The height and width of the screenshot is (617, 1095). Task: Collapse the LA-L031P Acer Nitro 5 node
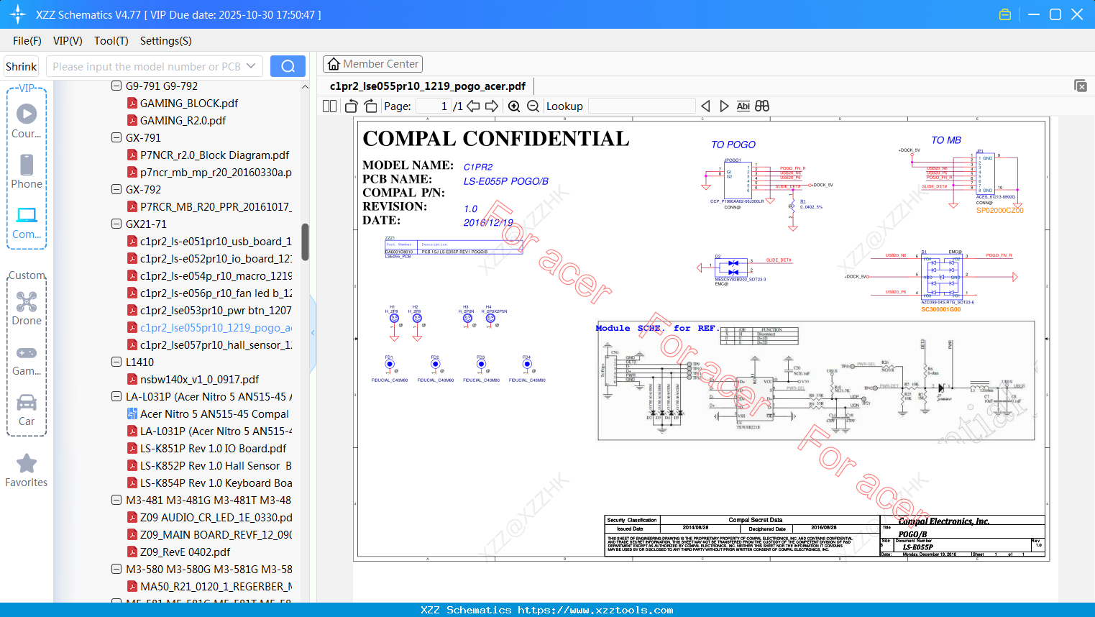pos(116,396)
